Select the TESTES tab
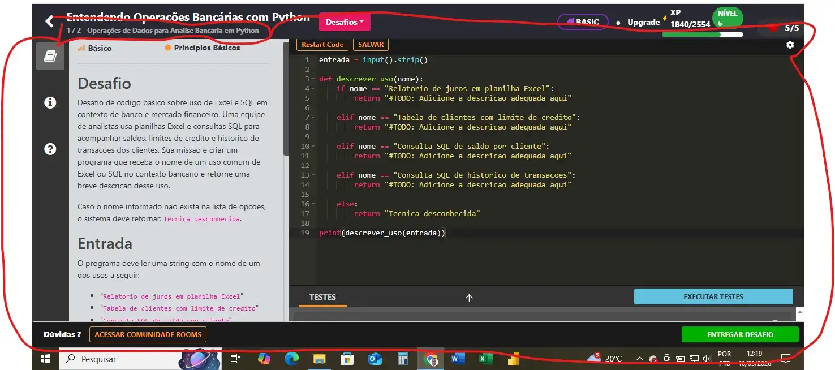The image size is (835, 370). point(322,297)
